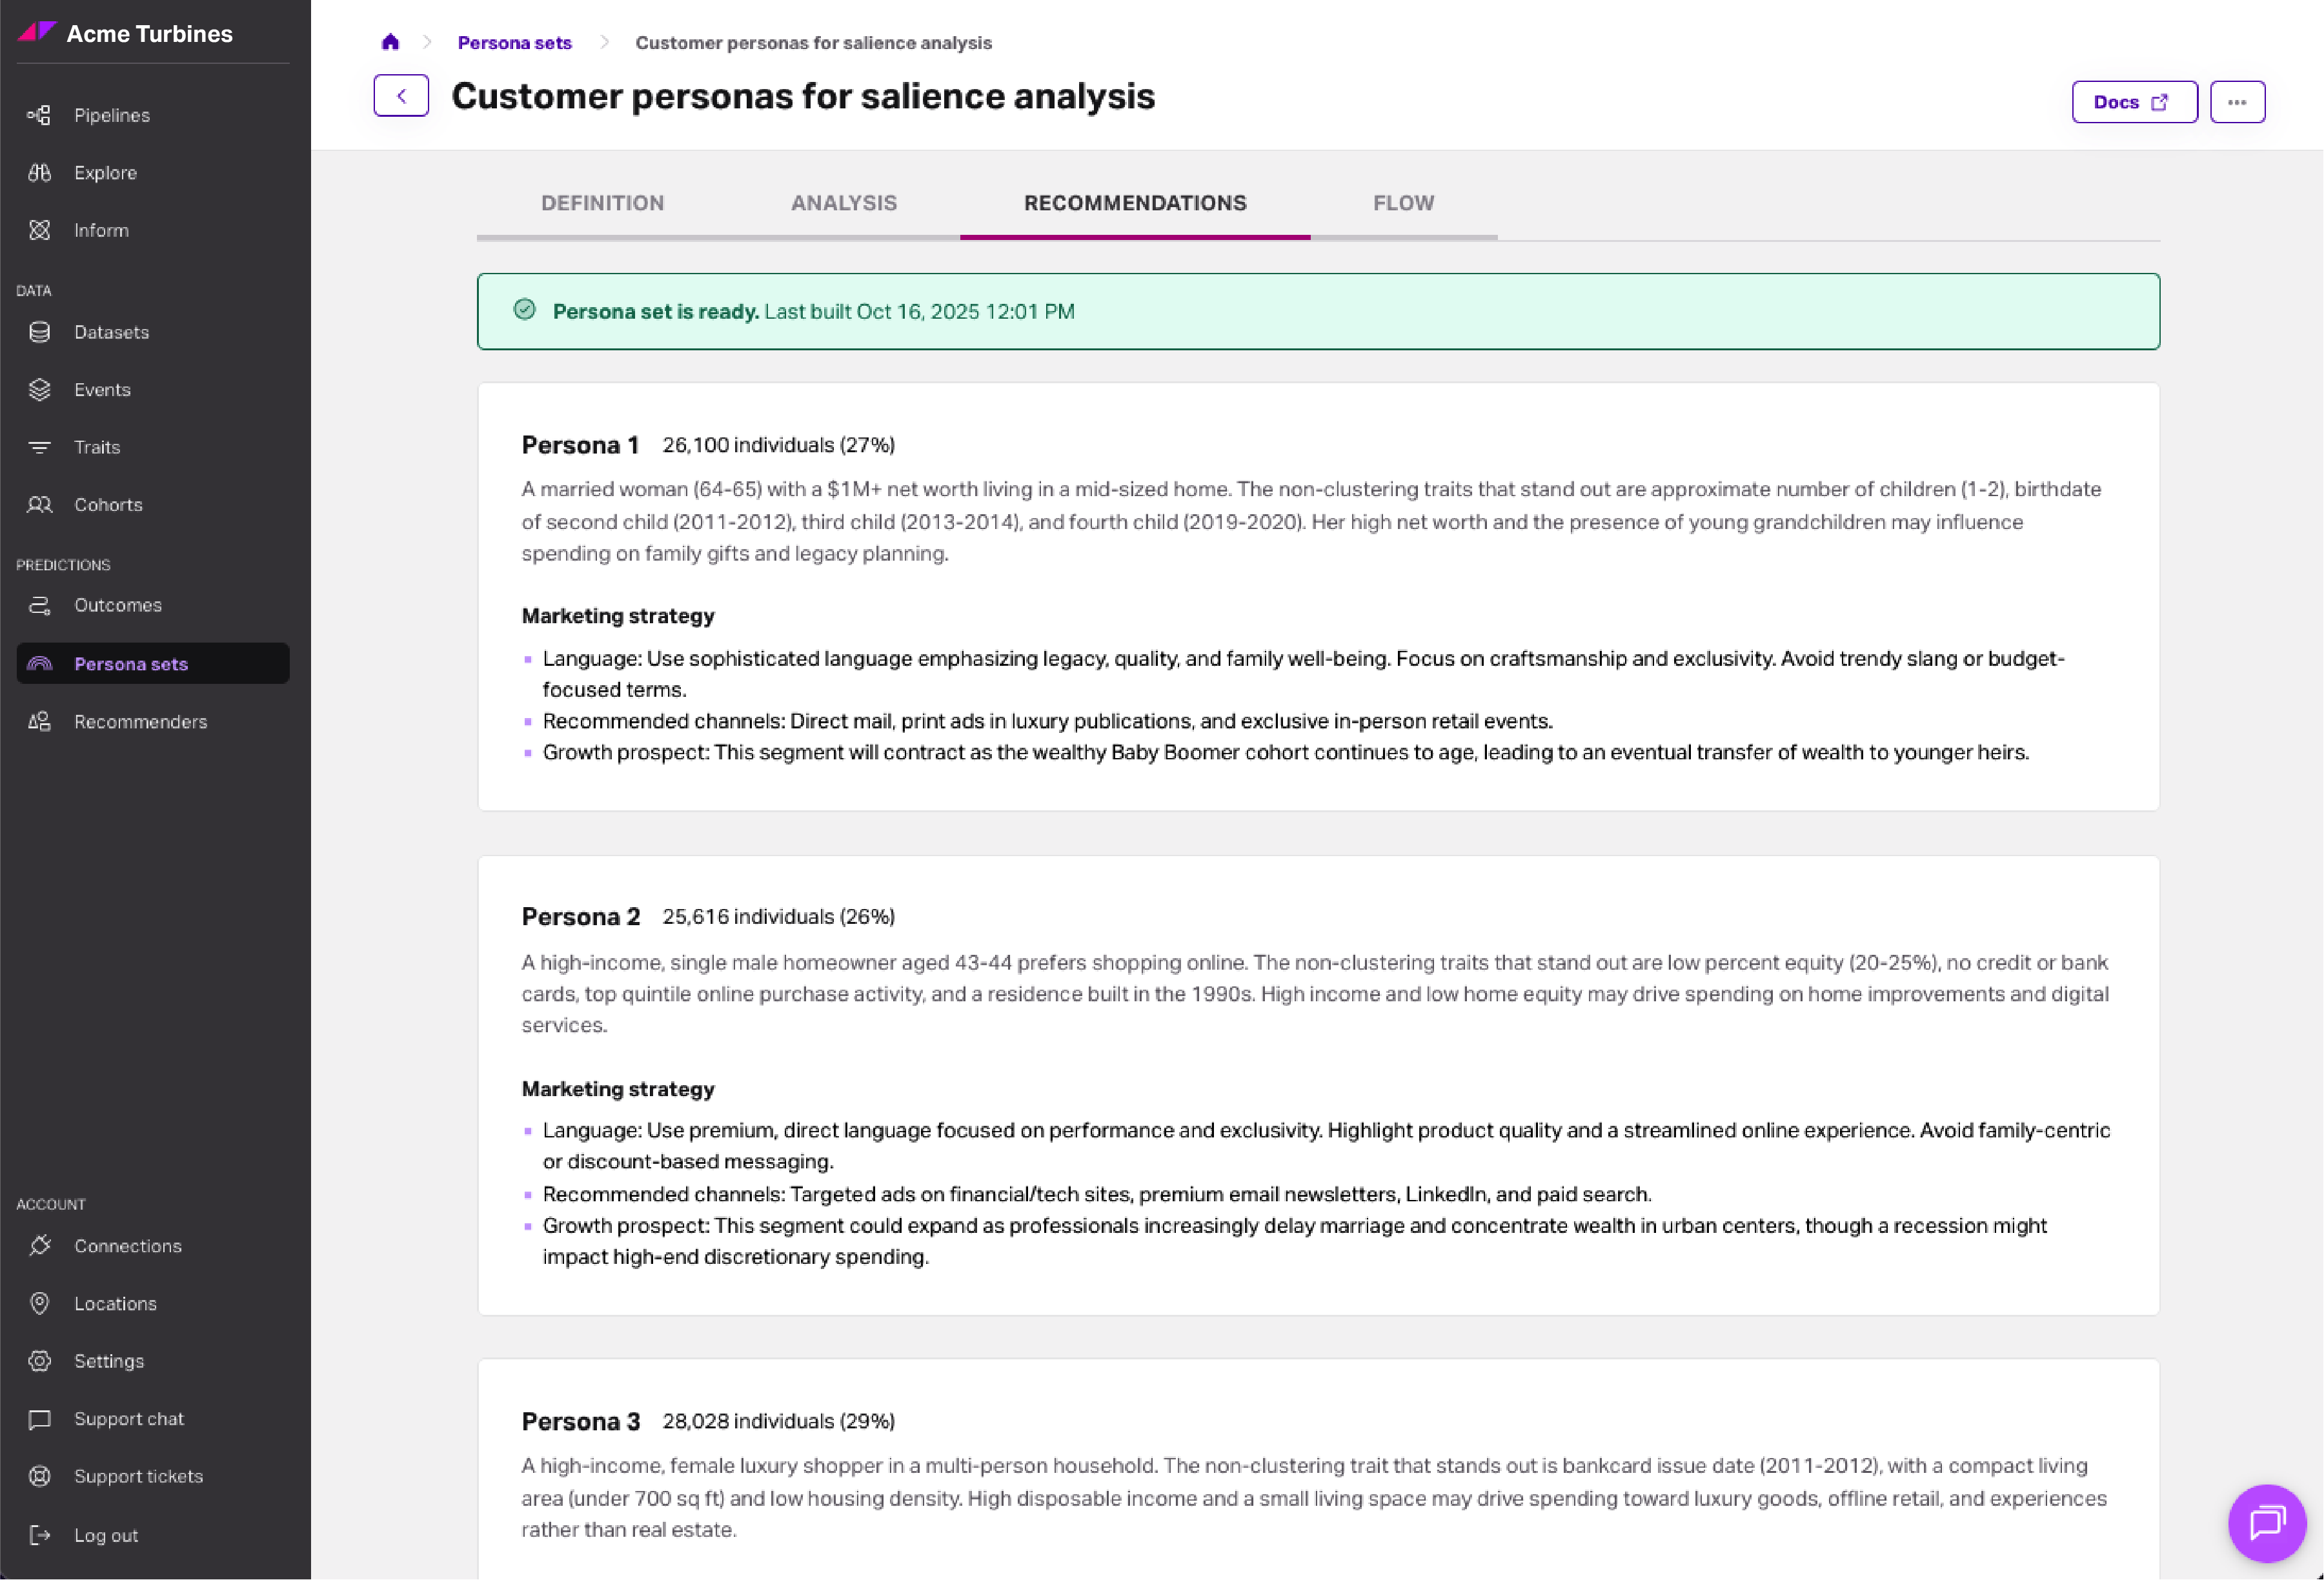Open the Flow tab
Image resolution: width=2324 pixels, height=1580 pixels.
[1403, 203]
